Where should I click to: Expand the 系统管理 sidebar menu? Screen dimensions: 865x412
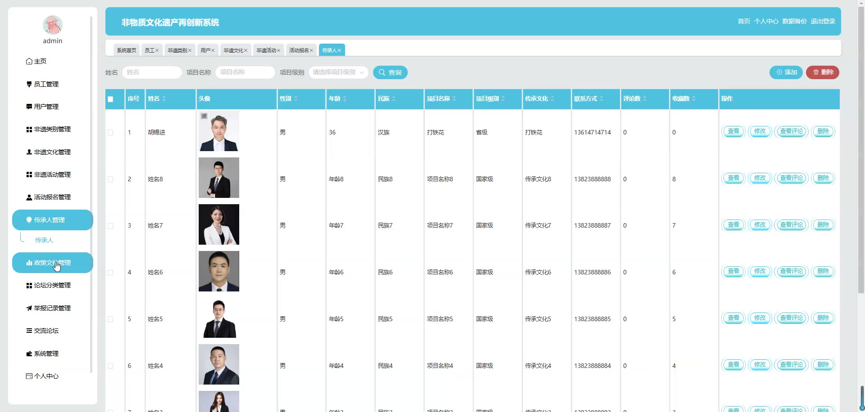52,354
